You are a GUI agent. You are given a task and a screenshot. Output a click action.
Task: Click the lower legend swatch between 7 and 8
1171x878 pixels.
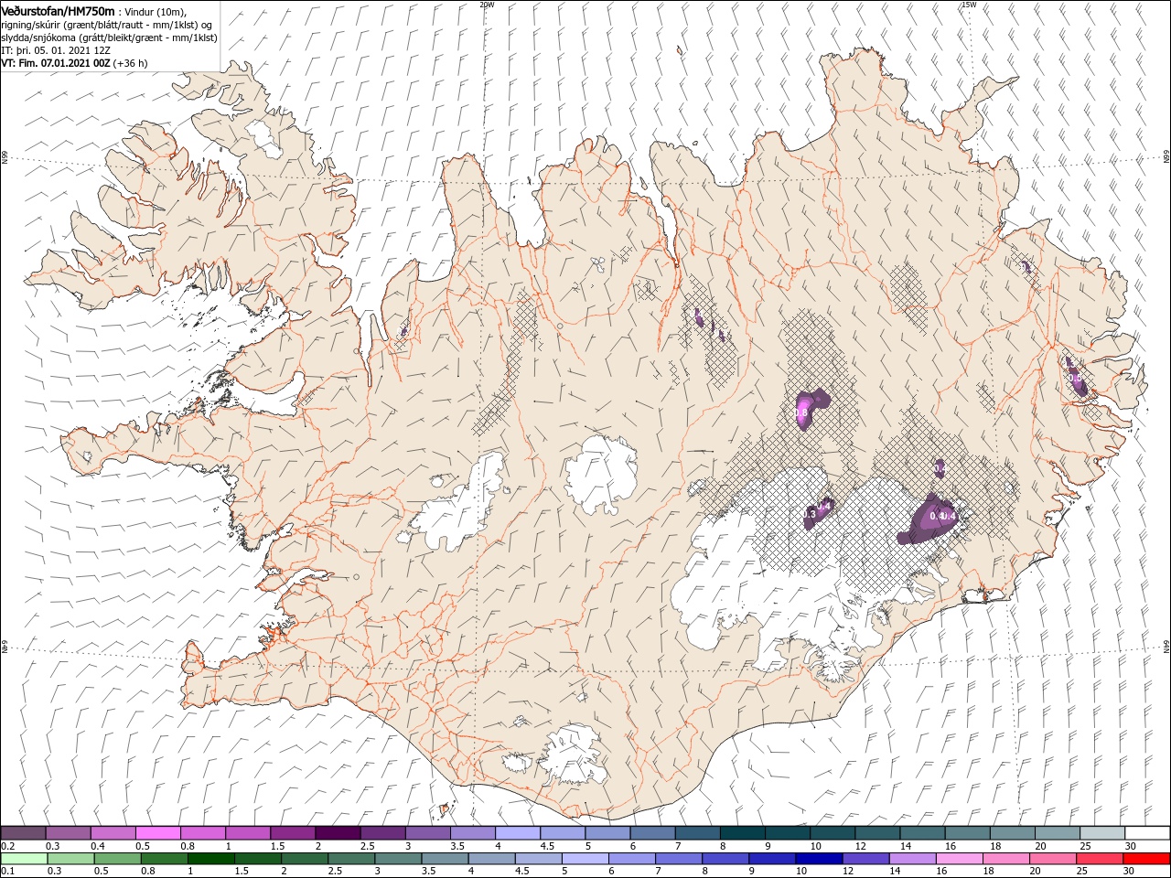(679, 858)
